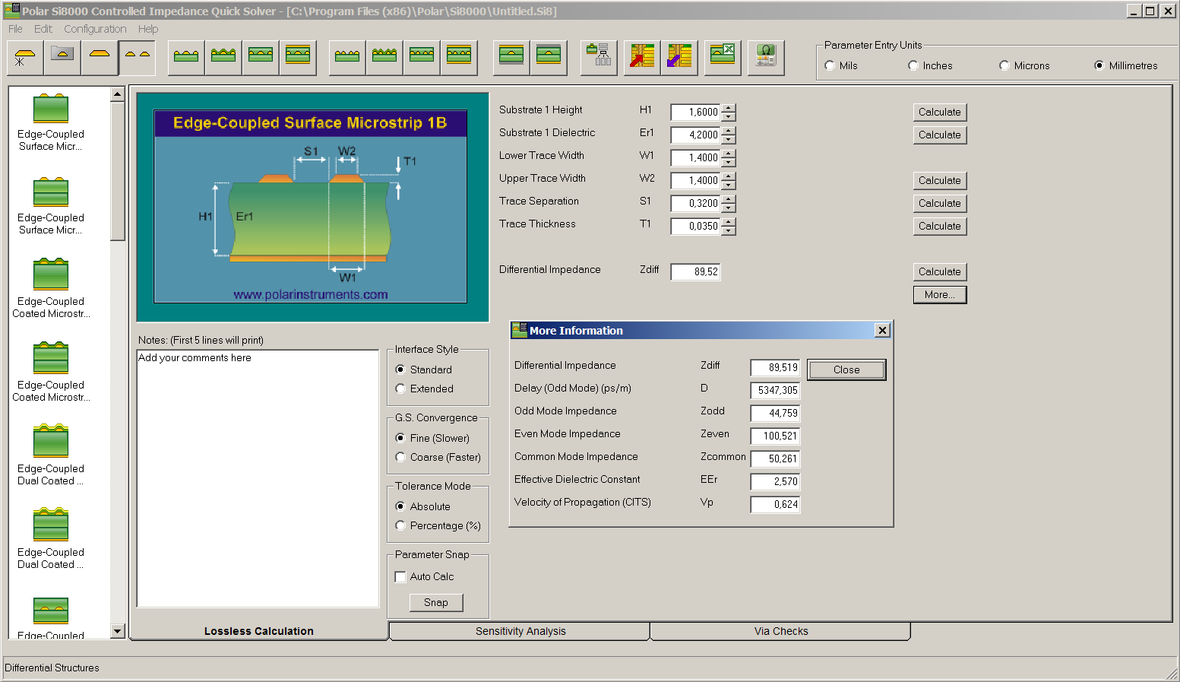Select the differential structures two-trace toolbar icon

point(138,58)
